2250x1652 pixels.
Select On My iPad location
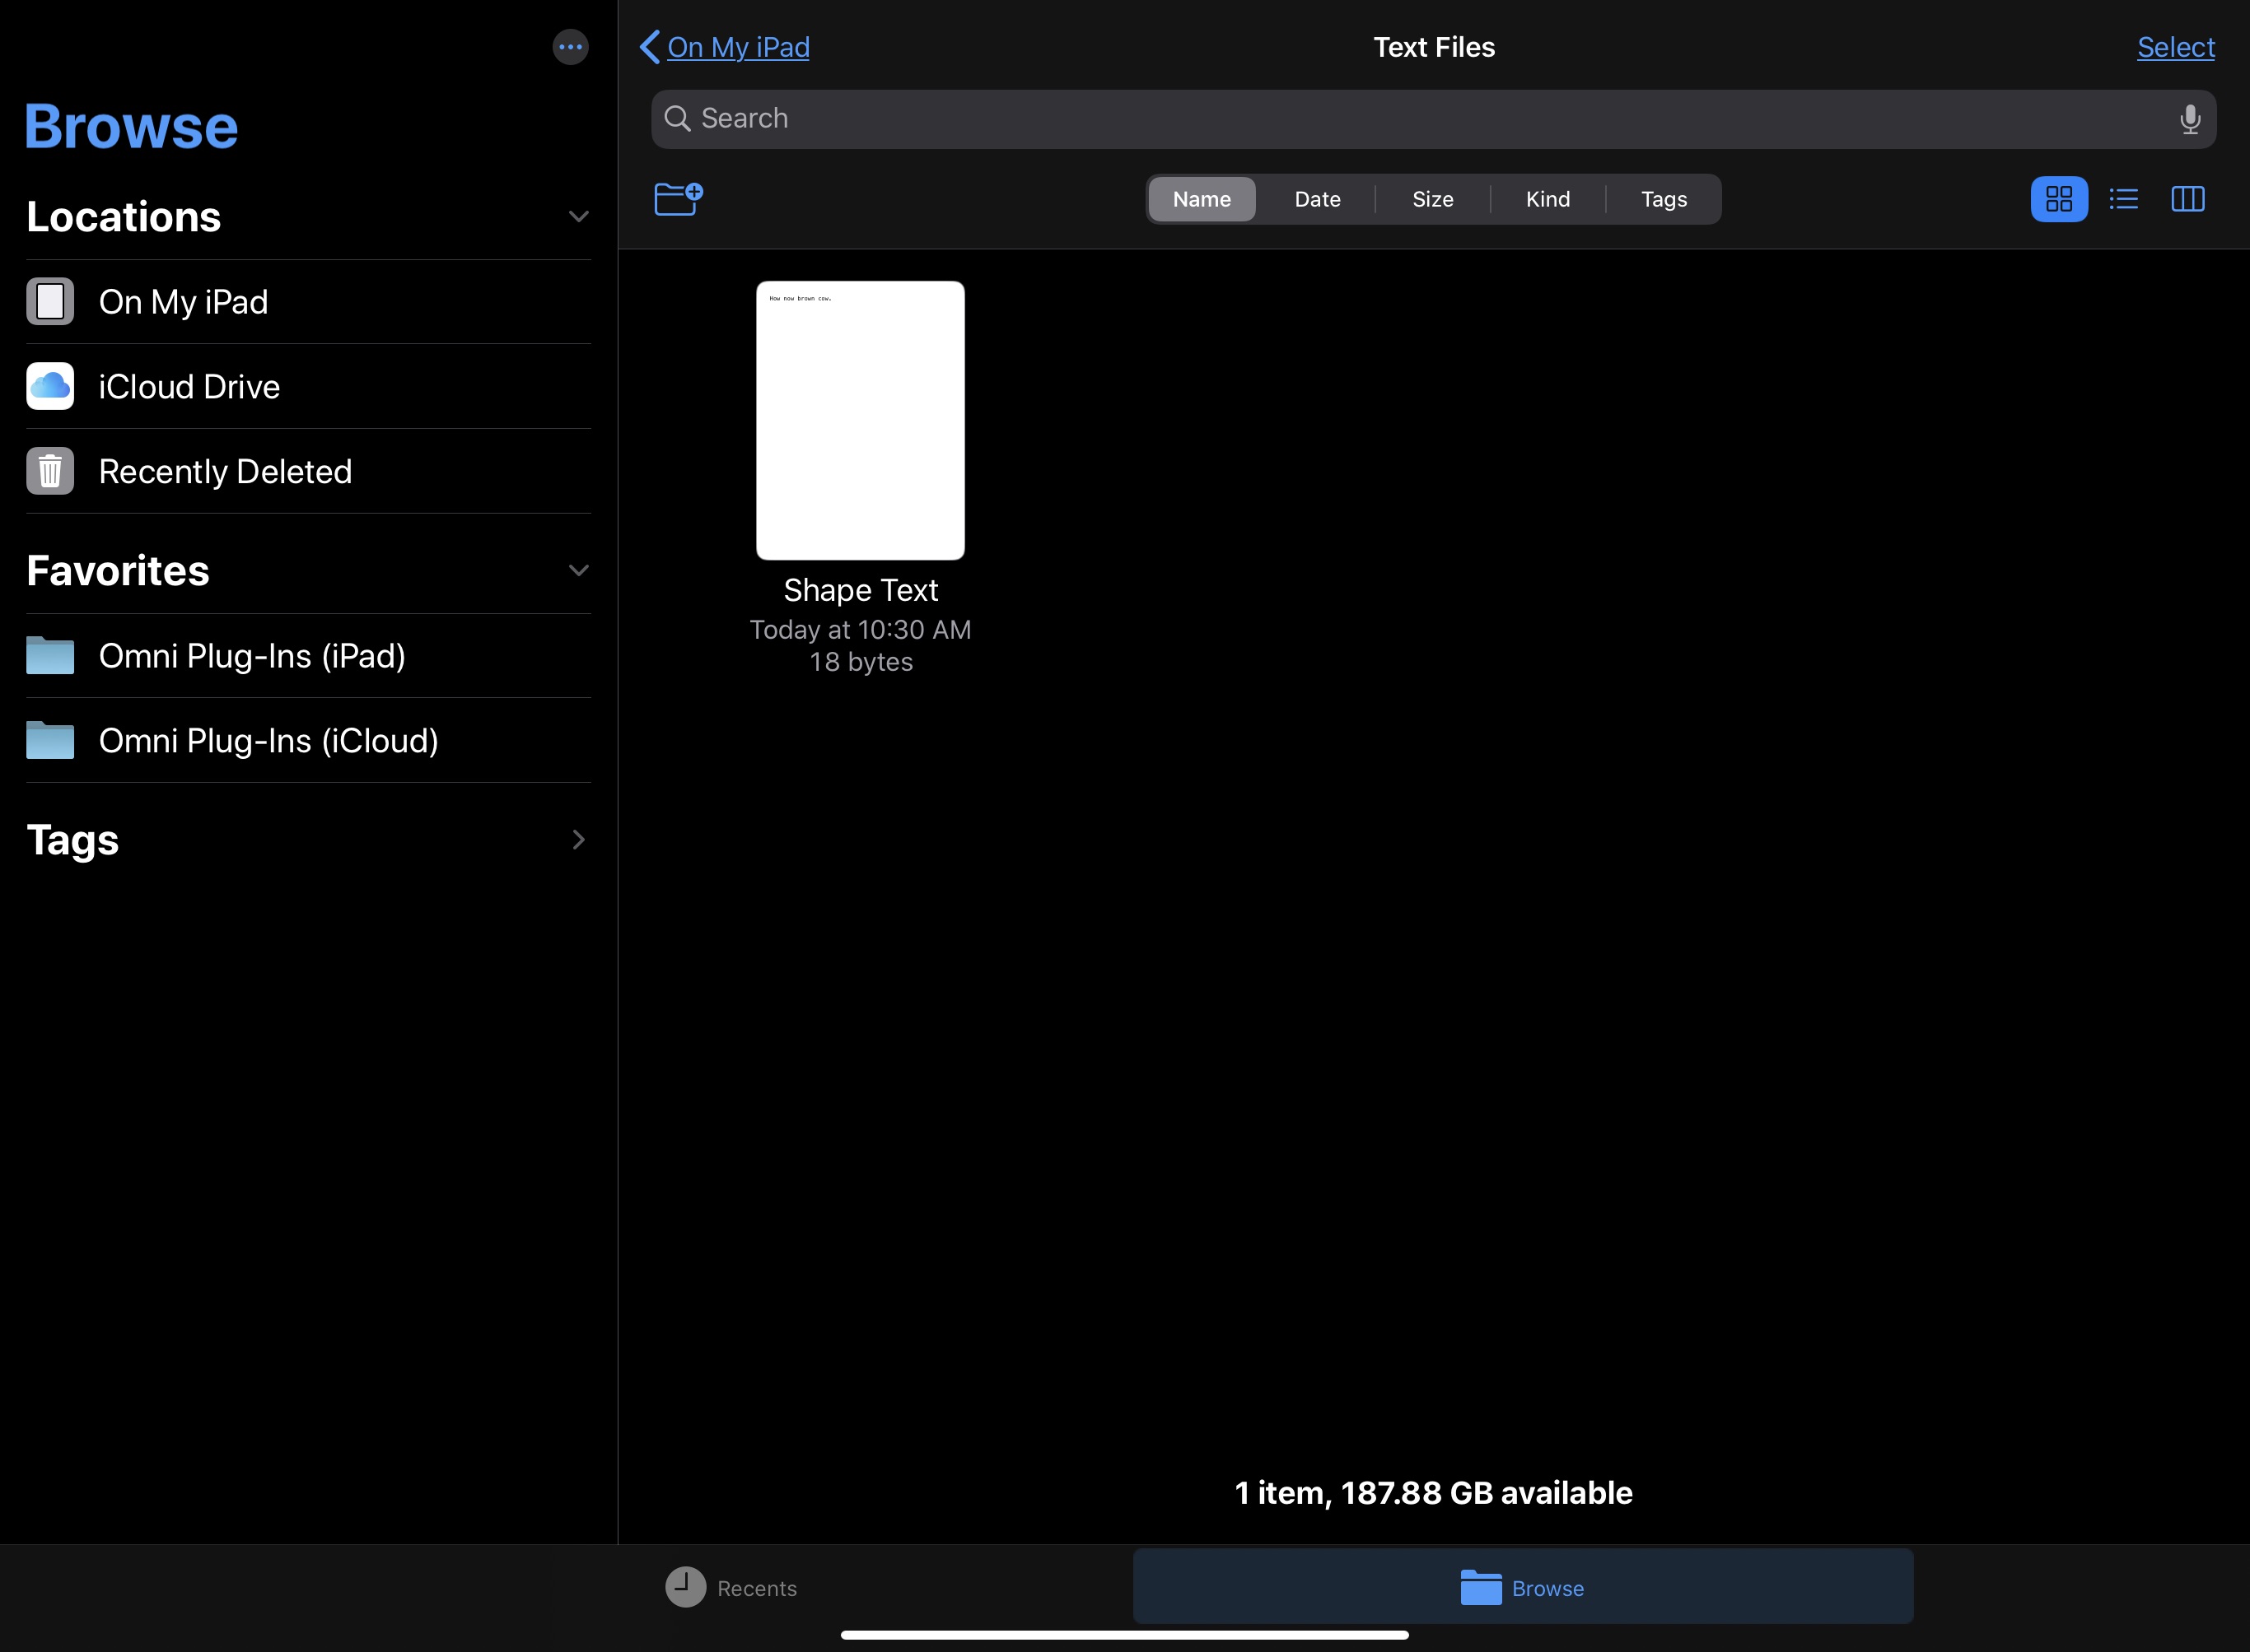point(183,302)
